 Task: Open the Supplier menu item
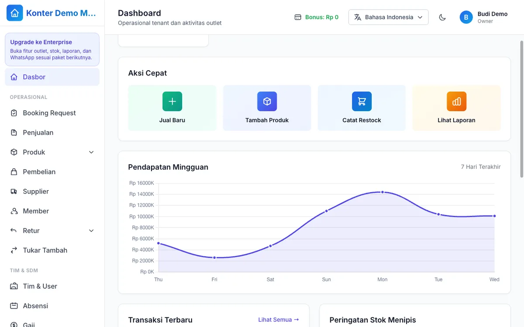[52, 191]
